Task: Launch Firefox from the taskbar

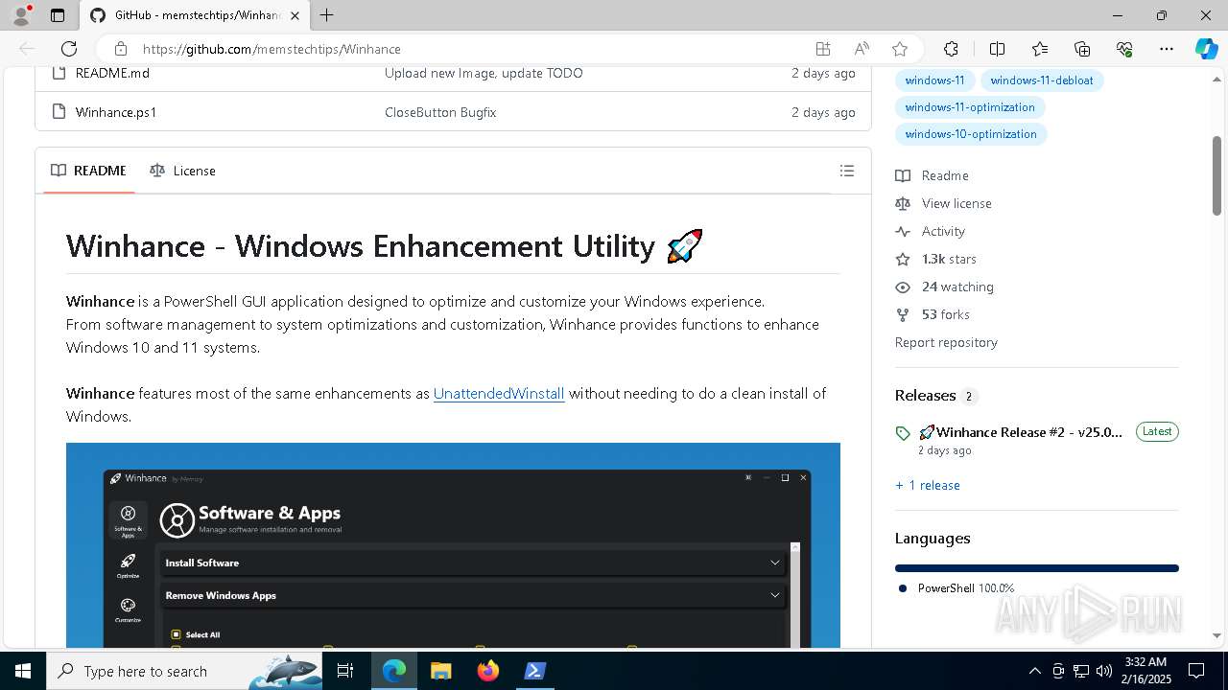Action: click(x=488, y=671)
